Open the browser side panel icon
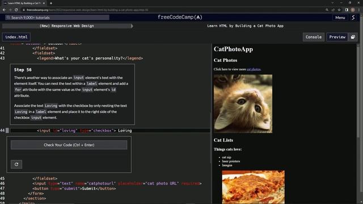 pos(347,10)
